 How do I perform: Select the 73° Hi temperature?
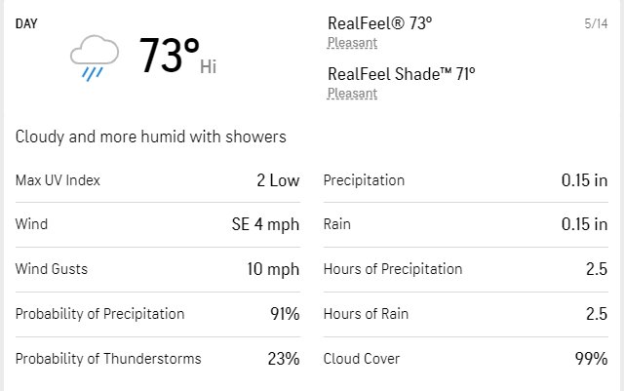coord(177,56)
